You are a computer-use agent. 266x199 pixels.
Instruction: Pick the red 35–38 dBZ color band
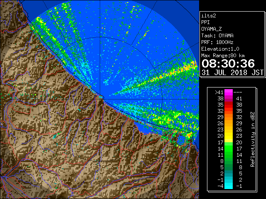(229, 105)
